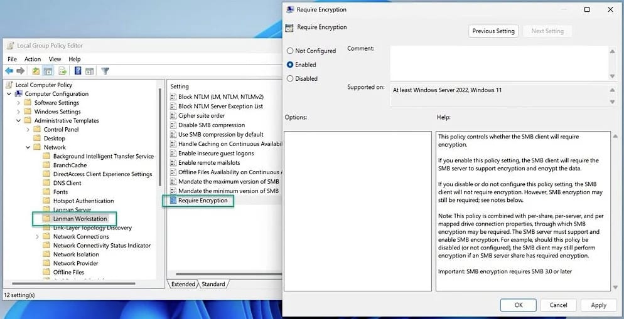Select Network Connectivity Status Indicator
This screenshot has width=624, height=319.
[102, 246]
